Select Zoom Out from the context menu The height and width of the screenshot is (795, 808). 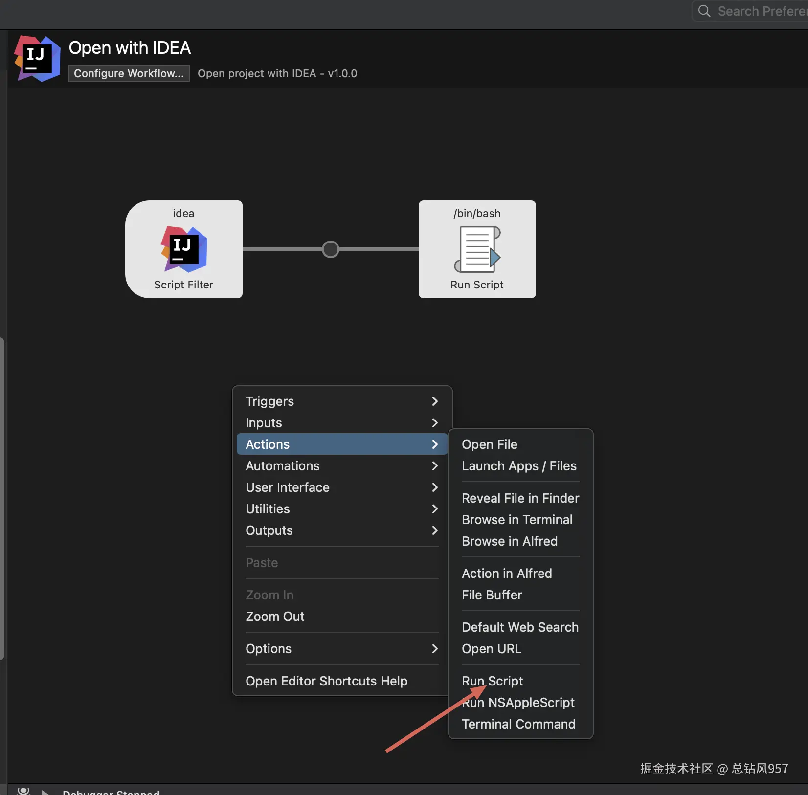342,617
